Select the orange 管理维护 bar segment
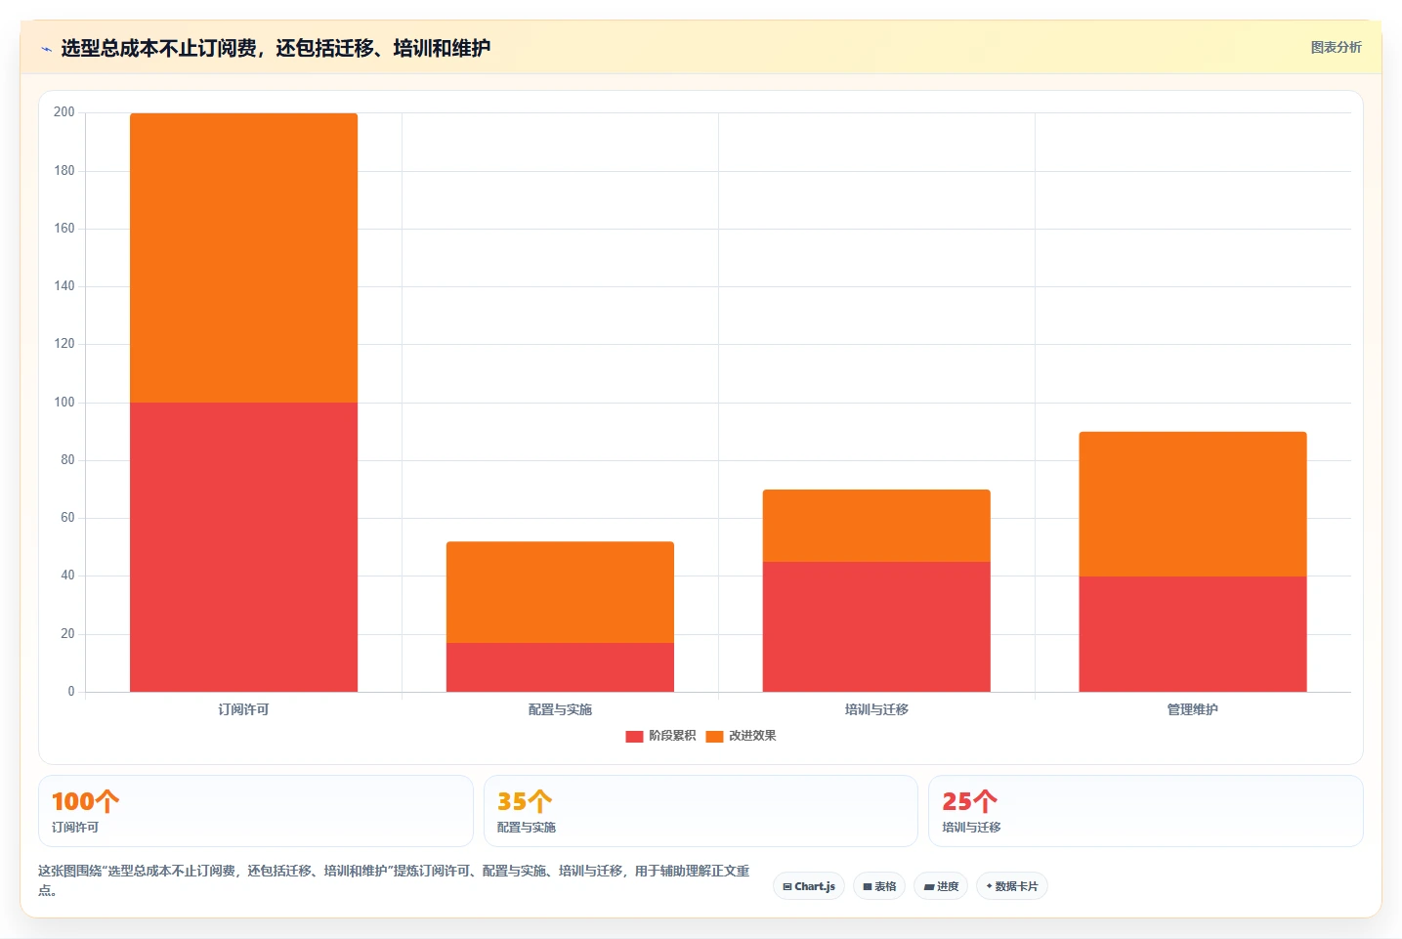This screenshot has height=939, width=1402. coord(1193,504)
